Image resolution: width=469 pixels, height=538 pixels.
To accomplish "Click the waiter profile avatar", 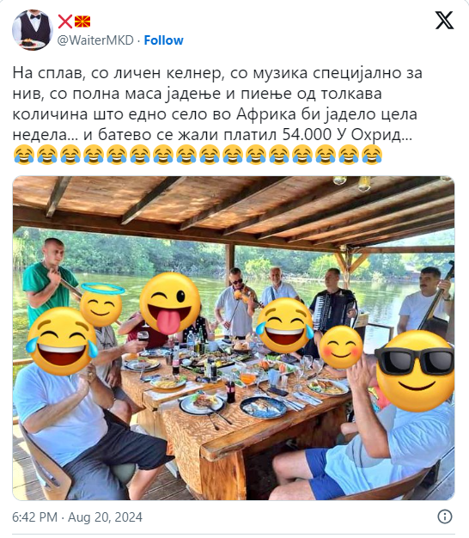I will coord(33,30).
